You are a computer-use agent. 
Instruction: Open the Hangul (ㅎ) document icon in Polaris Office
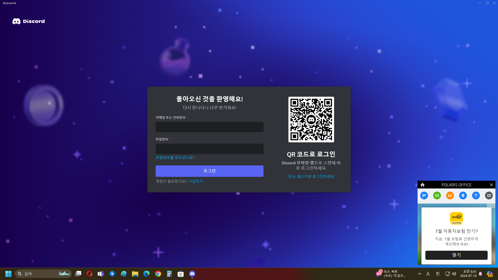click(463, 195)
